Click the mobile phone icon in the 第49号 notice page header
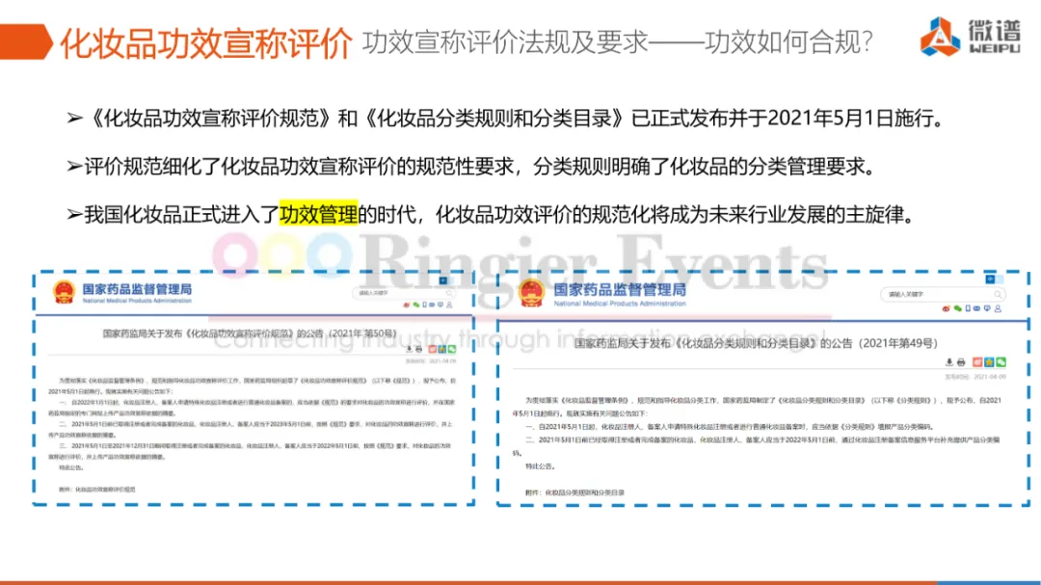This screenshot has width=1041, height=585. (968, 308)
